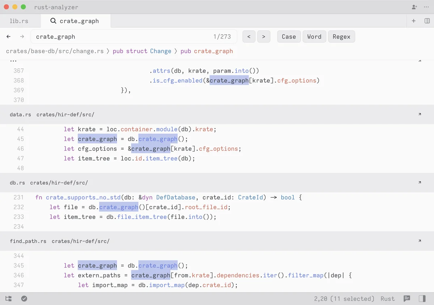Enable case-sensitive search with the Case button
434x305 pixels.
point(289,36)
